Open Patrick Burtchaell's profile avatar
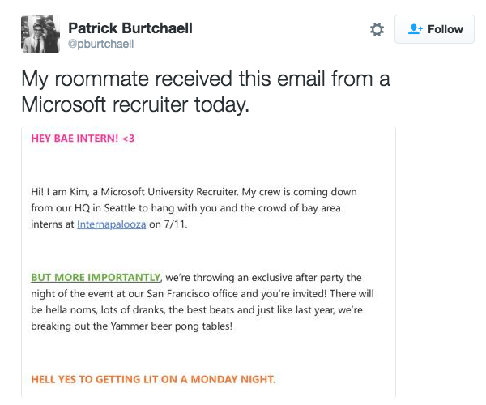 coord(40,34)
